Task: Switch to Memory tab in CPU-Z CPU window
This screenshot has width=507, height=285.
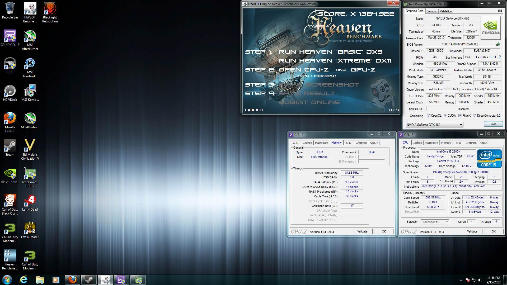Action: tap(446, 143)
